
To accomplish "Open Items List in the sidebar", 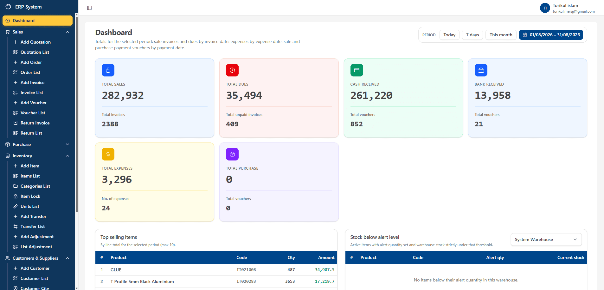I will 30,176.
